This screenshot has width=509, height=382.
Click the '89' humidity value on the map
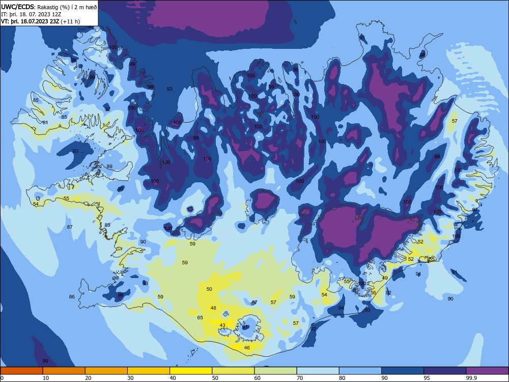point(109,167)
